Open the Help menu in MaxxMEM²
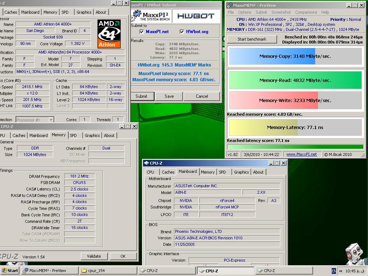The height and width of the screenshot is (276, 368). coord(325,12)
